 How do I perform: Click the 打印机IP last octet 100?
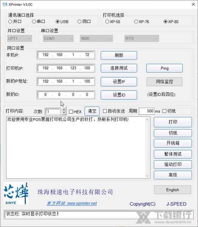point(87,68)
